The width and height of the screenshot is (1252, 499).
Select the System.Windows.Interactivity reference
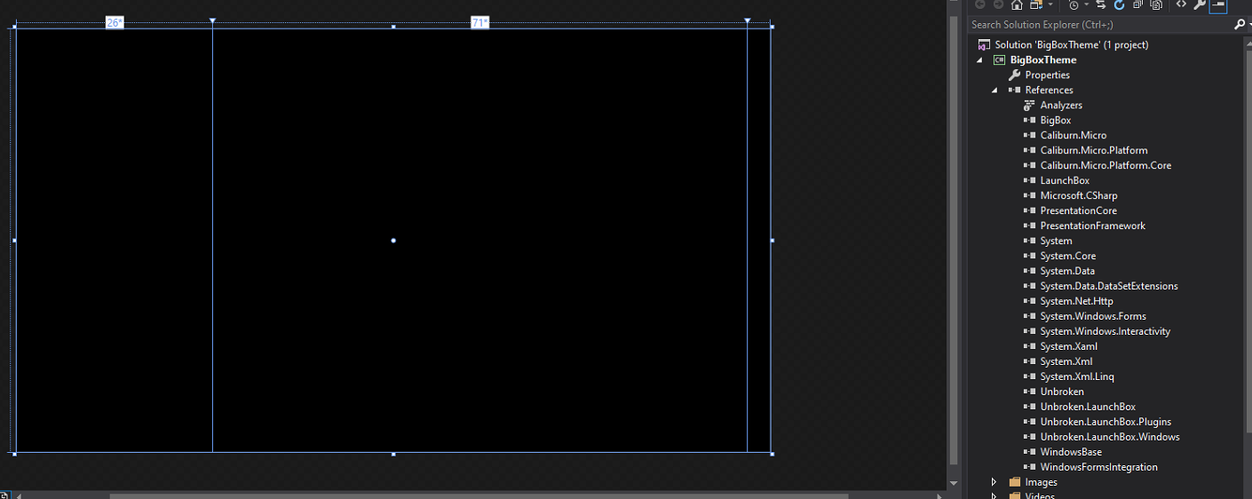(x=1105, y=332)
